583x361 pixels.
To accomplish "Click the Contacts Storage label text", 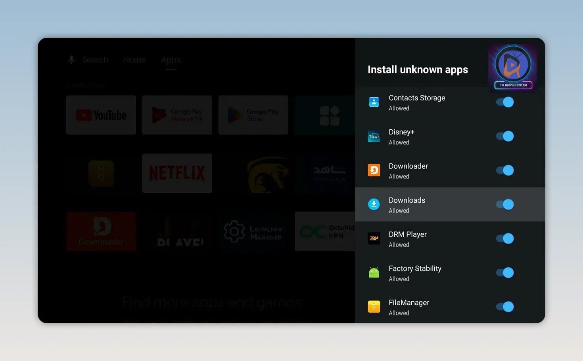I will click(417, 98).
